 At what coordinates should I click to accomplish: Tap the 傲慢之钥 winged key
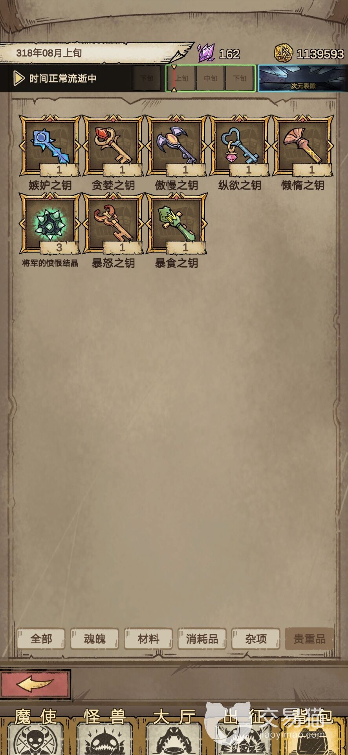tap(176, 145)
